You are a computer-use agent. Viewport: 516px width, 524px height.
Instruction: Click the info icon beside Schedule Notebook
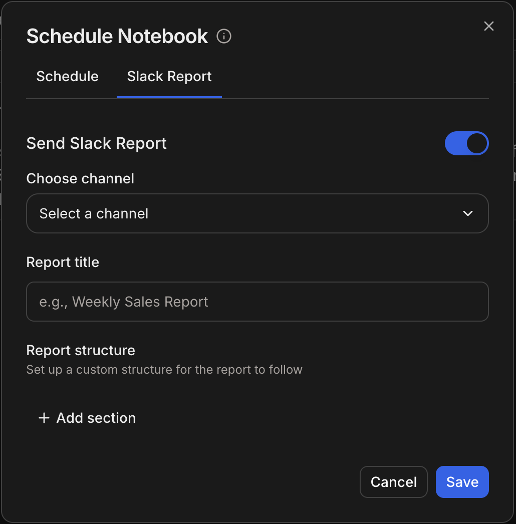pos(224,36)
